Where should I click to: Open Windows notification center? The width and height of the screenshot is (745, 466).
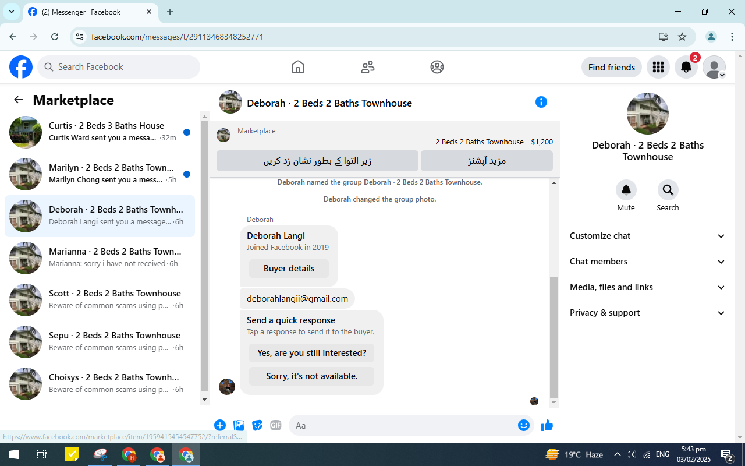click(728, 454)
